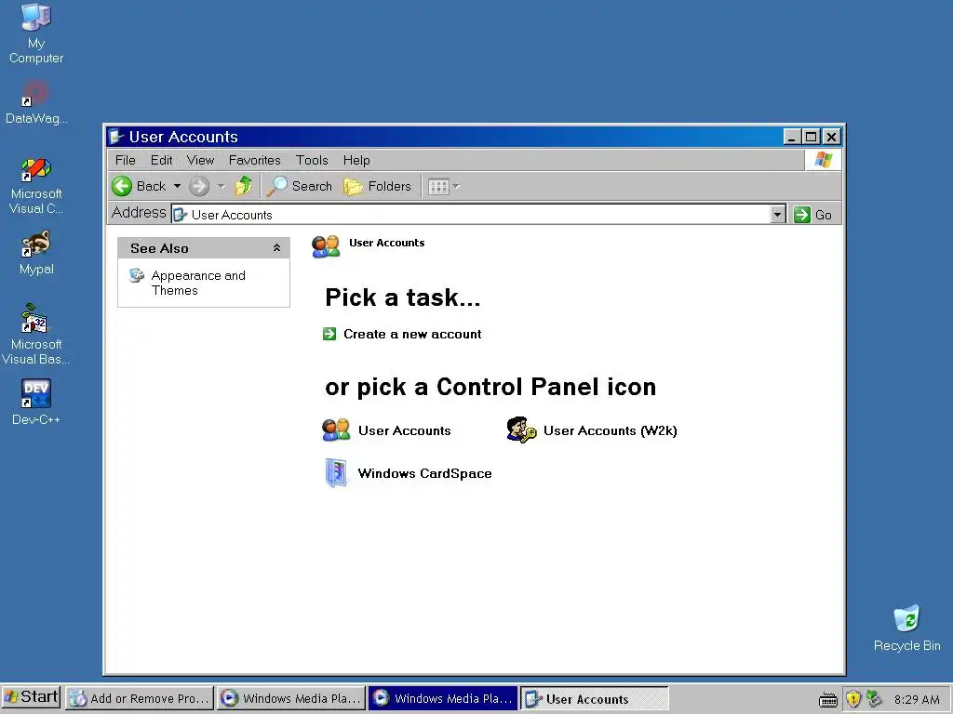Viewport: 953px width, 714px height.
Task: Open the Edit menu
Action: click(x=161, y=160)
